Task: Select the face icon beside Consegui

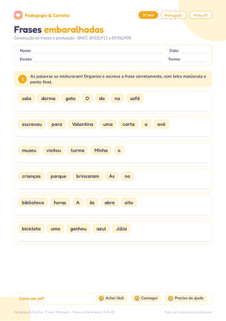Action: click(x=137, y=298)
